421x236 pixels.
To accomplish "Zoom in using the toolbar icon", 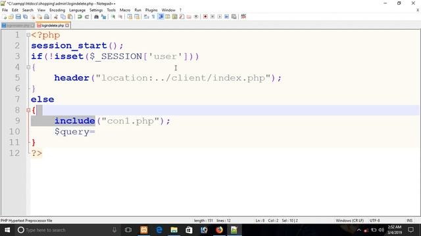I will point(113,16).
